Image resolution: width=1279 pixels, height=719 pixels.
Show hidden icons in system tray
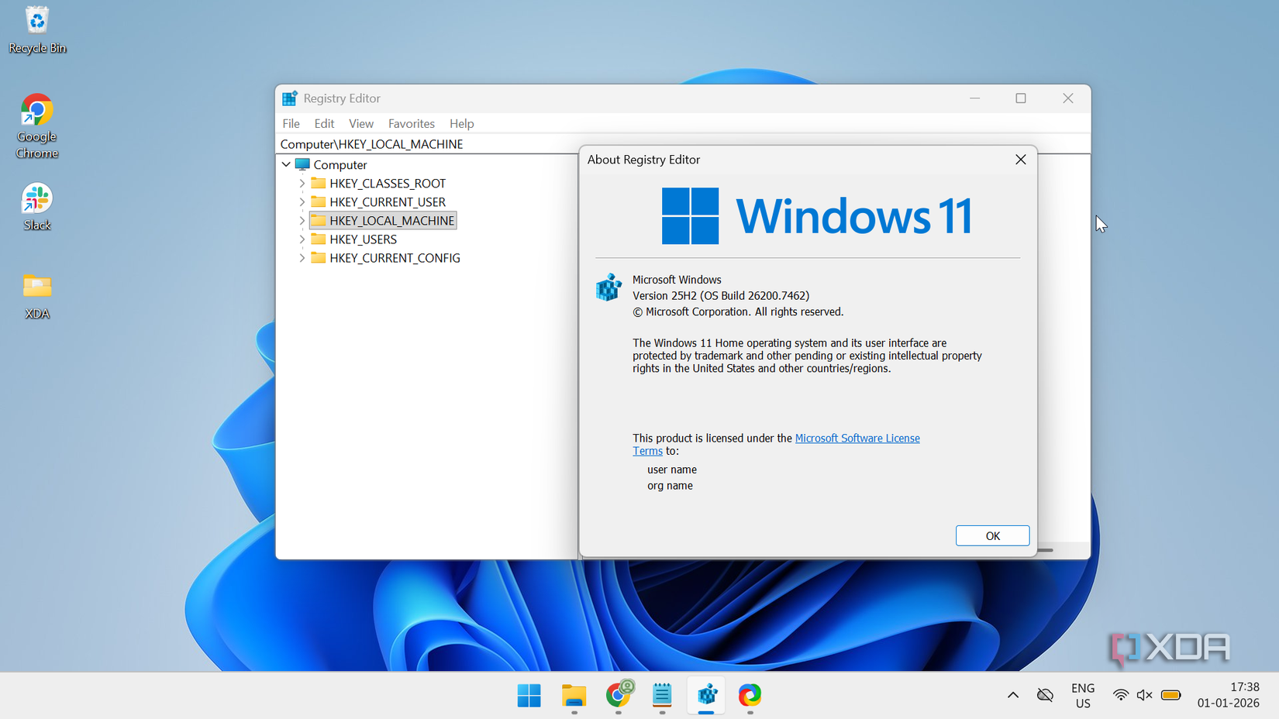point(1012,695)
